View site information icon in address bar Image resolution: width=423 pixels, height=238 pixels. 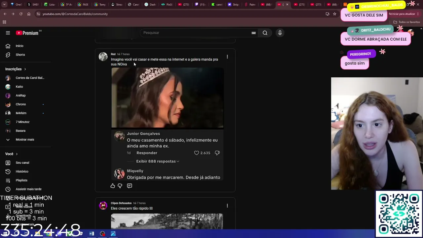point(38,14)
